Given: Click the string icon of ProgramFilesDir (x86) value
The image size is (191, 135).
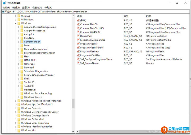Looking at the screenshot, I should [x=78, y=47].
